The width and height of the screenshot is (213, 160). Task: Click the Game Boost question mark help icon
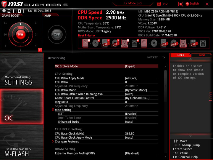click(40, 50)
